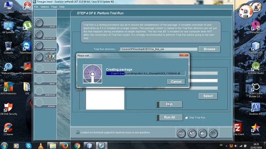Open the file explorer taskbar button
The image size is (266, 149).
tap(53, 145)
